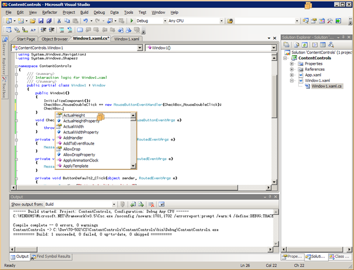Screen dimensions: 354x270
Task: Select Window1.xaml.cs in Solution Explorer
Action: (x=326, y=86)
